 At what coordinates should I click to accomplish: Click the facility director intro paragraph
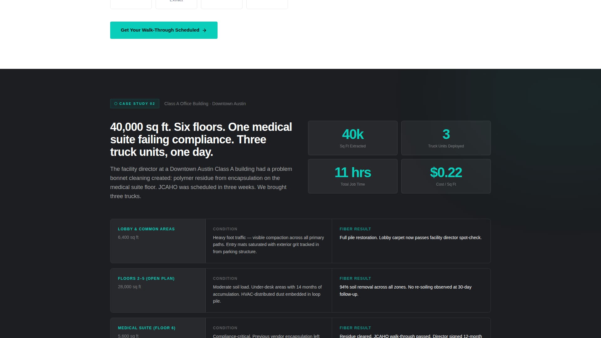[201, 182]
